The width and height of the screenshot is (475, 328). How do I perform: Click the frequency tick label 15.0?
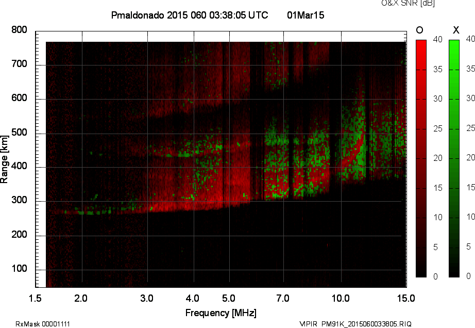coord(406,298)
